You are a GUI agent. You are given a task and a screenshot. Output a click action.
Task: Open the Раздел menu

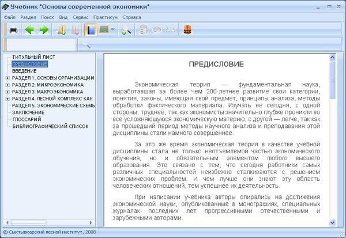[x=28, y=17]
